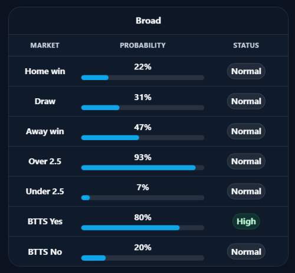Click the BTTS No probability bar
This screenshot has height=273, width=295.
pos(143,258)
